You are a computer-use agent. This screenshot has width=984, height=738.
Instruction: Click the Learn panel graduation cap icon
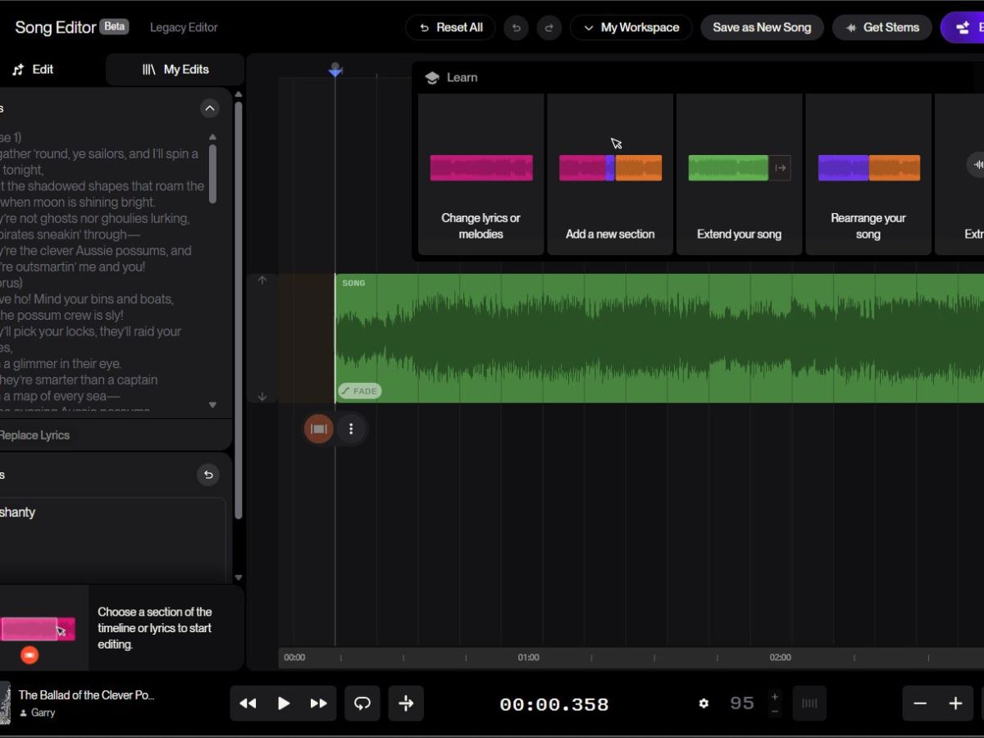[x=432, y=77]
